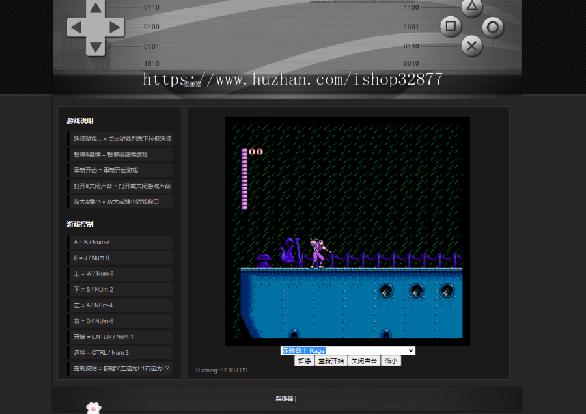This screenshot has width=586, height=414.
Task: Click the cross gamepad button
Action: pos(471,46)
